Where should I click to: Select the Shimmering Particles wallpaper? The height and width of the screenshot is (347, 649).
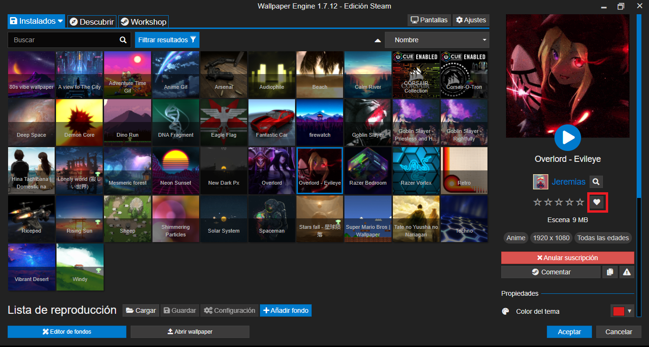coord(176,218)
